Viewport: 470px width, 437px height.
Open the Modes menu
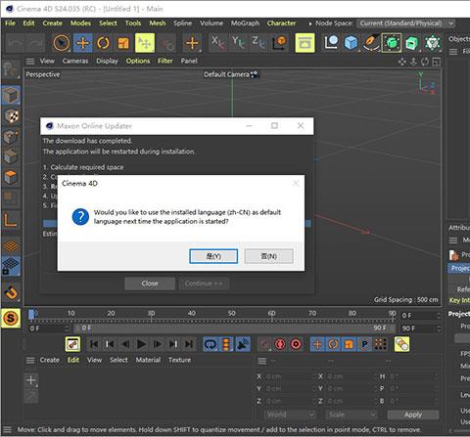coord(80,23)
